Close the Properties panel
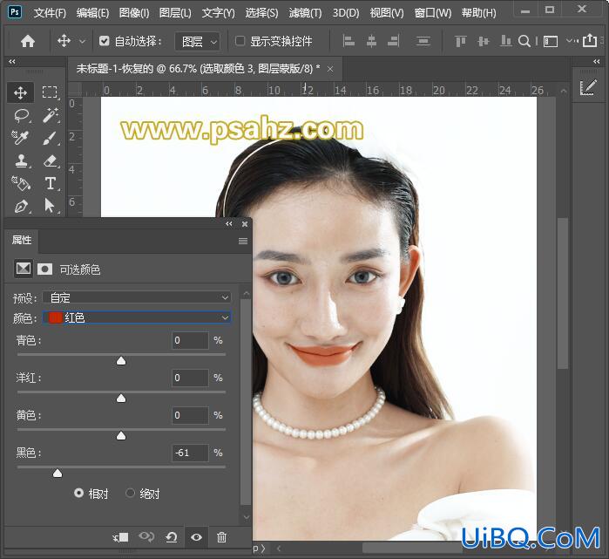This screenshot has width=609, height=559. pyautogui.click(x=245, y=224)
